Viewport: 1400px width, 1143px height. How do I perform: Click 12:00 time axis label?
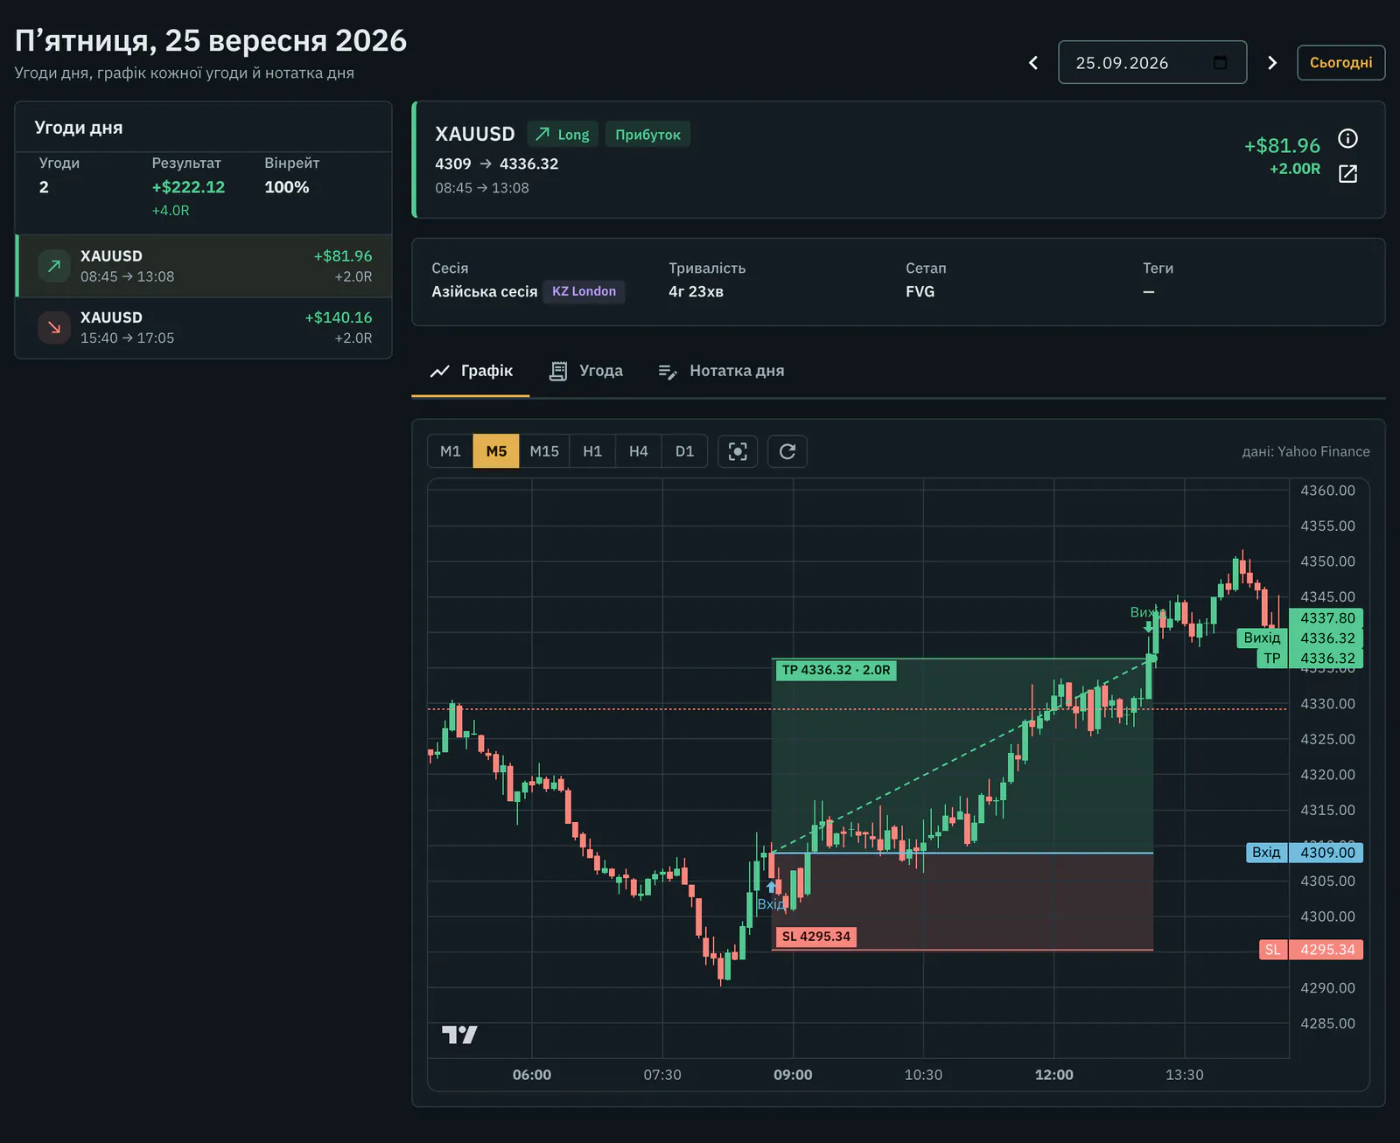coord(1053,1075)
